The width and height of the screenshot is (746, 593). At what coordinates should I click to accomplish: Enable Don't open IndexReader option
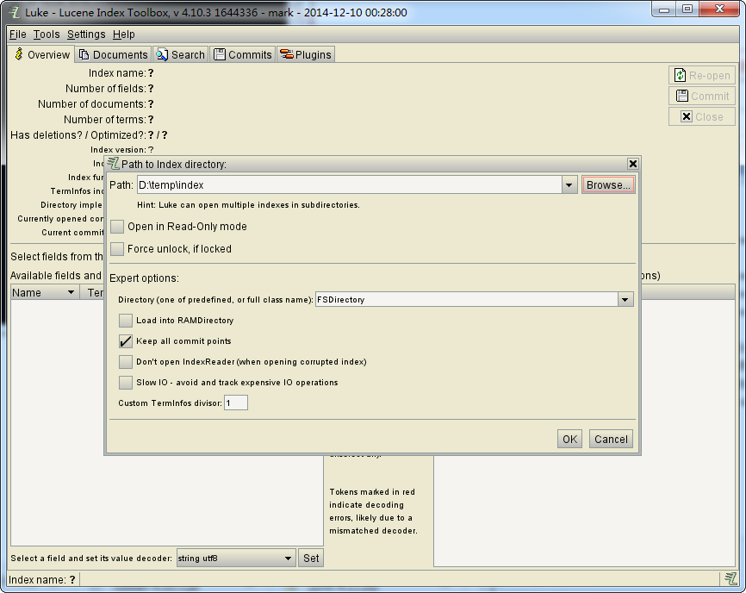(126, 362)
